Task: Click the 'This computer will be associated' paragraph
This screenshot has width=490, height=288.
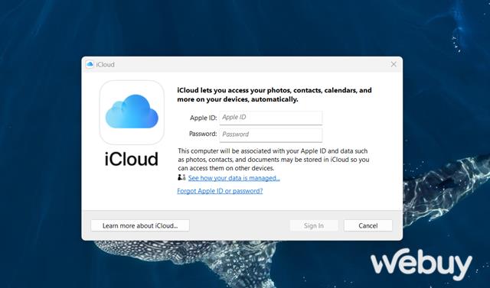Action: (273, 160)
